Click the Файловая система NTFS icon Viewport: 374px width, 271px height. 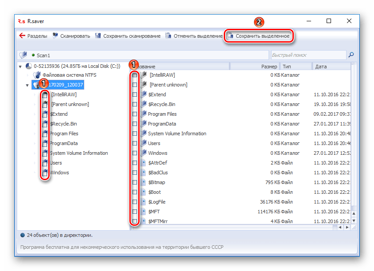point(37,75)
